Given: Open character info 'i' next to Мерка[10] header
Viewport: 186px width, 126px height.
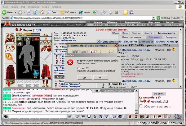Looking at the screenshot, I should click(40, 30).
